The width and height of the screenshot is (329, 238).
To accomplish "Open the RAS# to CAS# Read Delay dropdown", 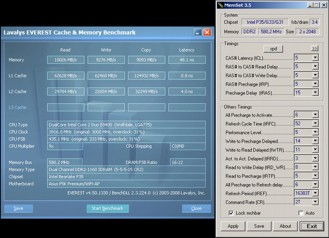I will pyautogui.click(x=315, y=67).
